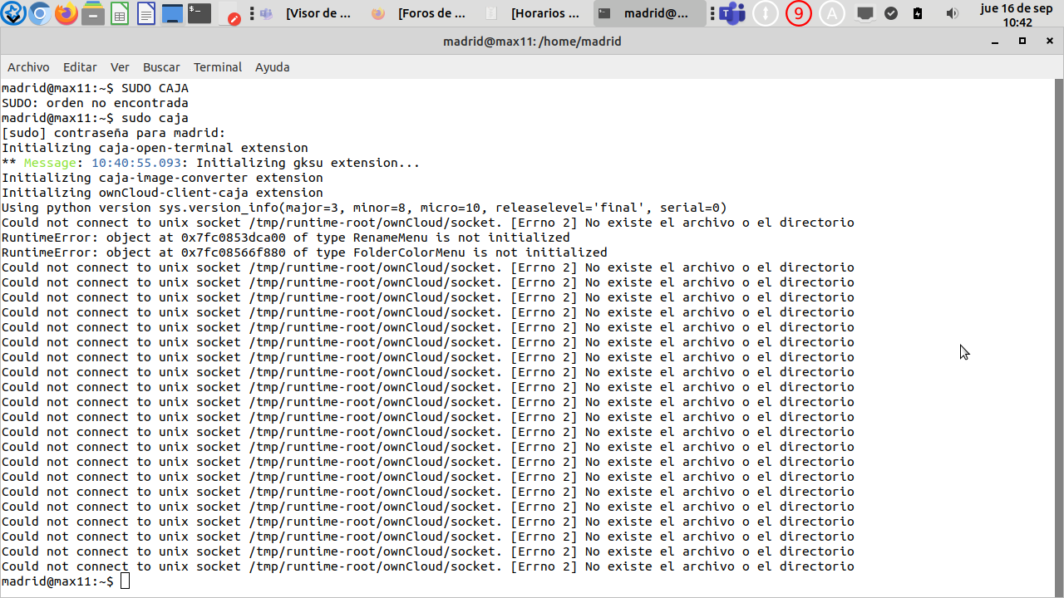The width and height of the screenshot is (1064, 598).
Task: Click the show desktop icon
Action: tap(172, 13)
